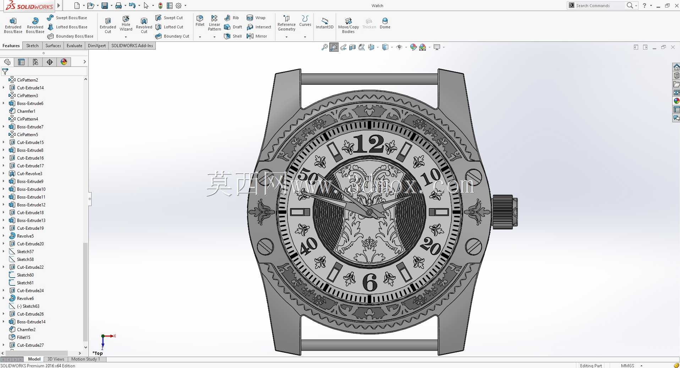Open the Curves dropdown arrow
680x368 pixels.
pos(305,37)
